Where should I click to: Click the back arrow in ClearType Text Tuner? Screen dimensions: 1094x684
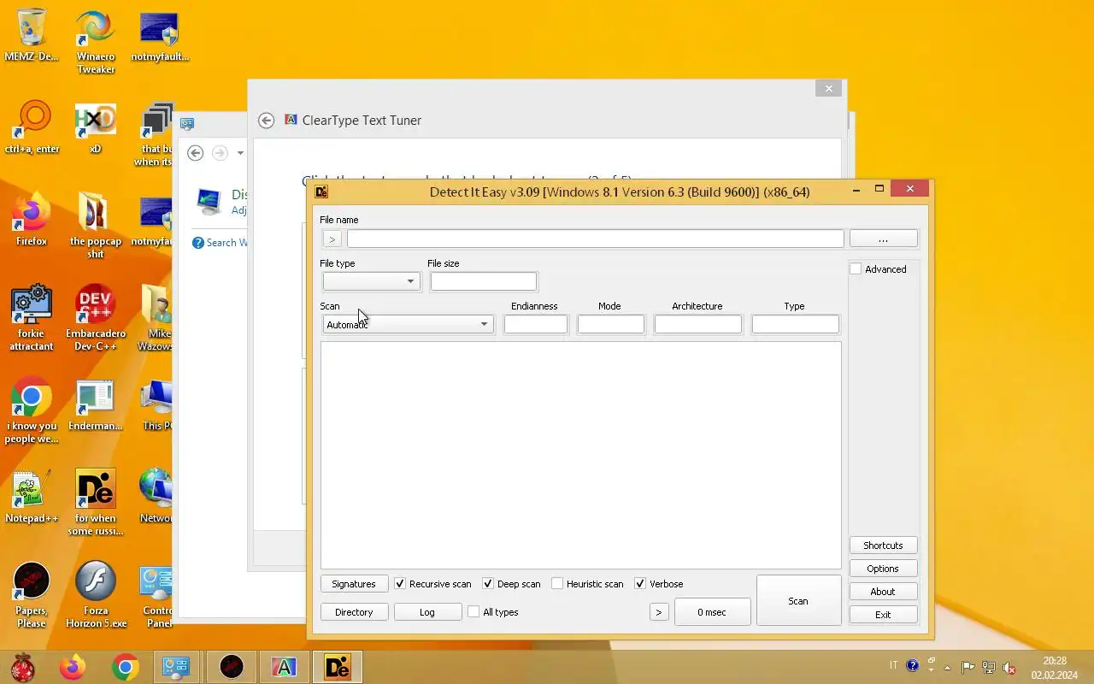click(x=267, y=121)
